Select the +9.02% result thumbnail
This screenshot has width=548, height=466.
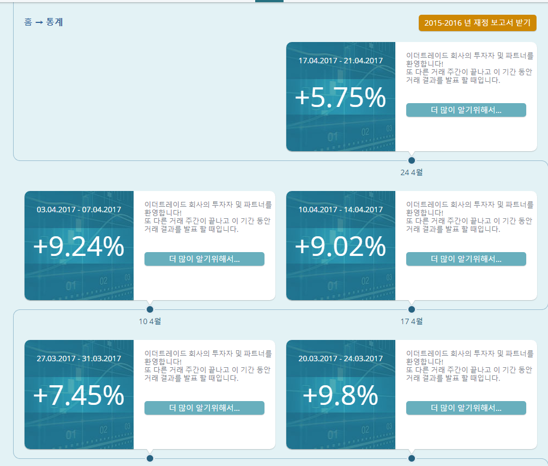coord(340,246)
